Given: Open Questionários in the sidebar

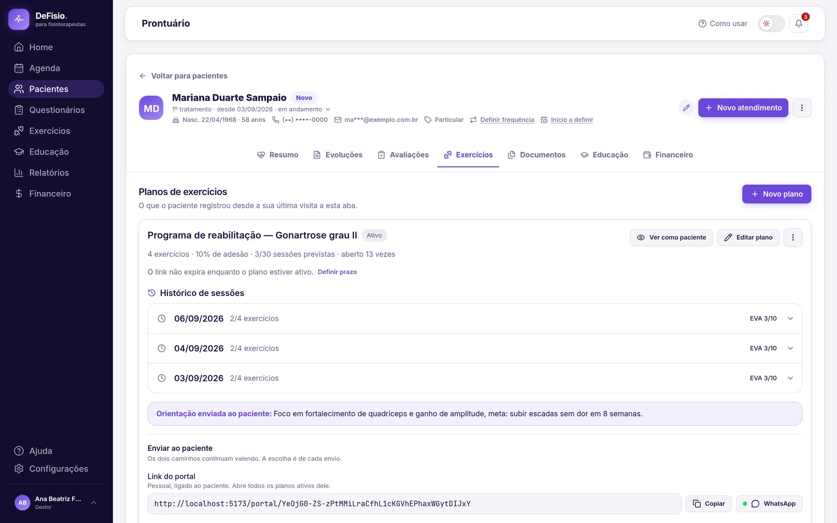Looking at the screenshot, I should coord(56,110).
